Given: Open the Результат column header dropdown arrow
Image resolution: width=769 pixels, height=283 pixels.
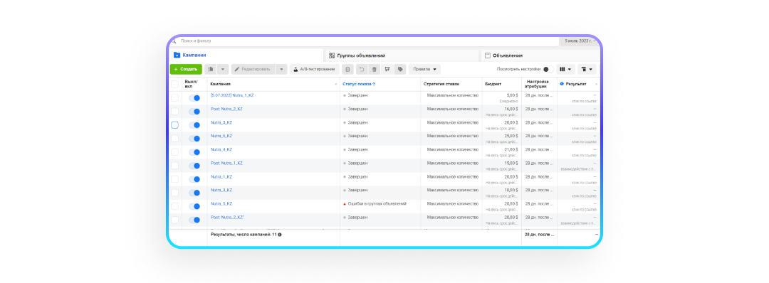Looking at the screenshot, I should [x=596, y=84].
